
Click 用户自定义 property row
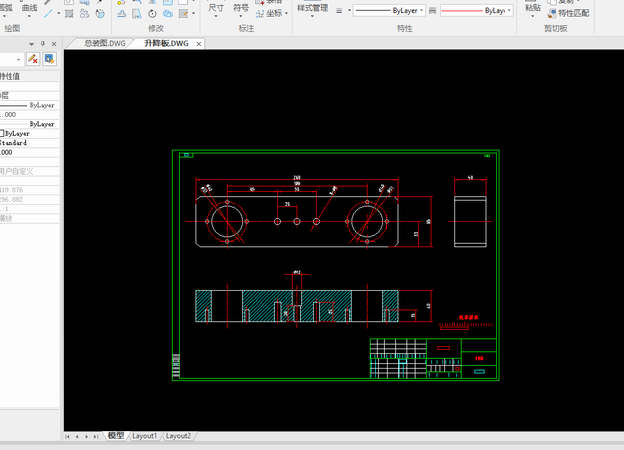coord(30,171)
